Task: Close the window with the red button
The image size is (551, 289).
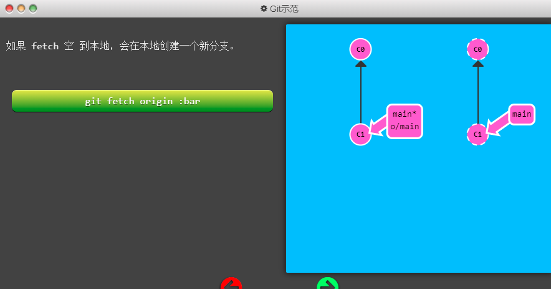Action: click(x=9, y=9)
